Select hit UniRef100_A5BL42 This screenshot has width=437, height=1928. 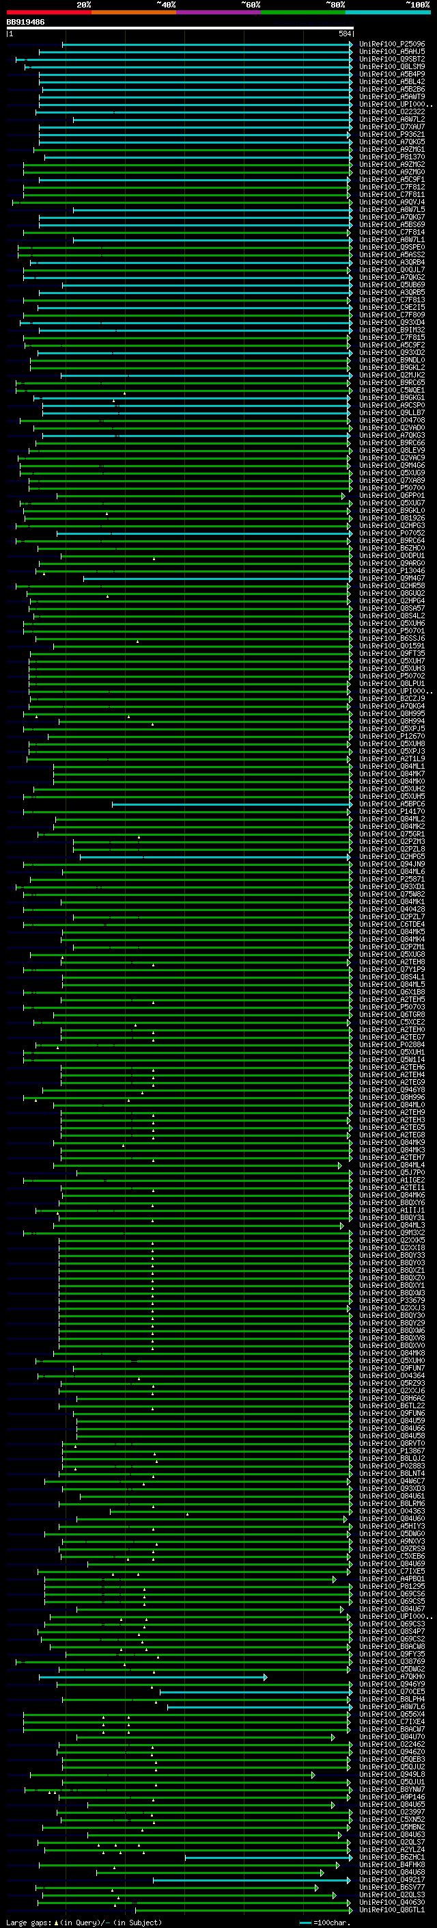391,81
